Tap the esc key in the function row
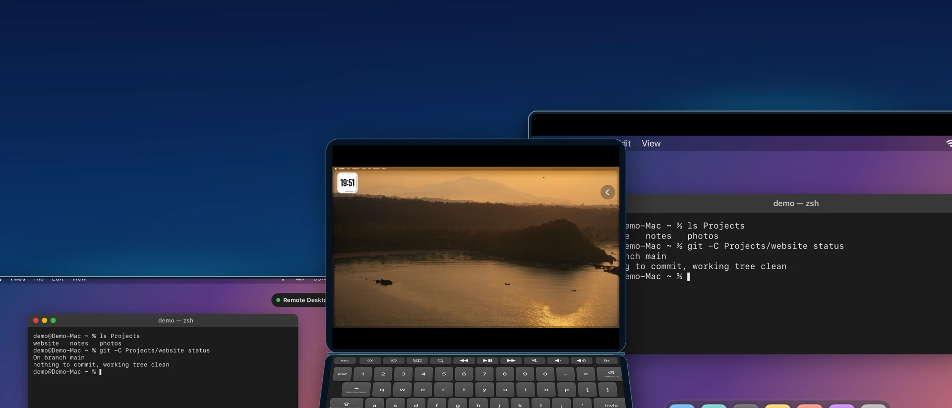The height and width of the screenshot is (408, 952). 345,361
